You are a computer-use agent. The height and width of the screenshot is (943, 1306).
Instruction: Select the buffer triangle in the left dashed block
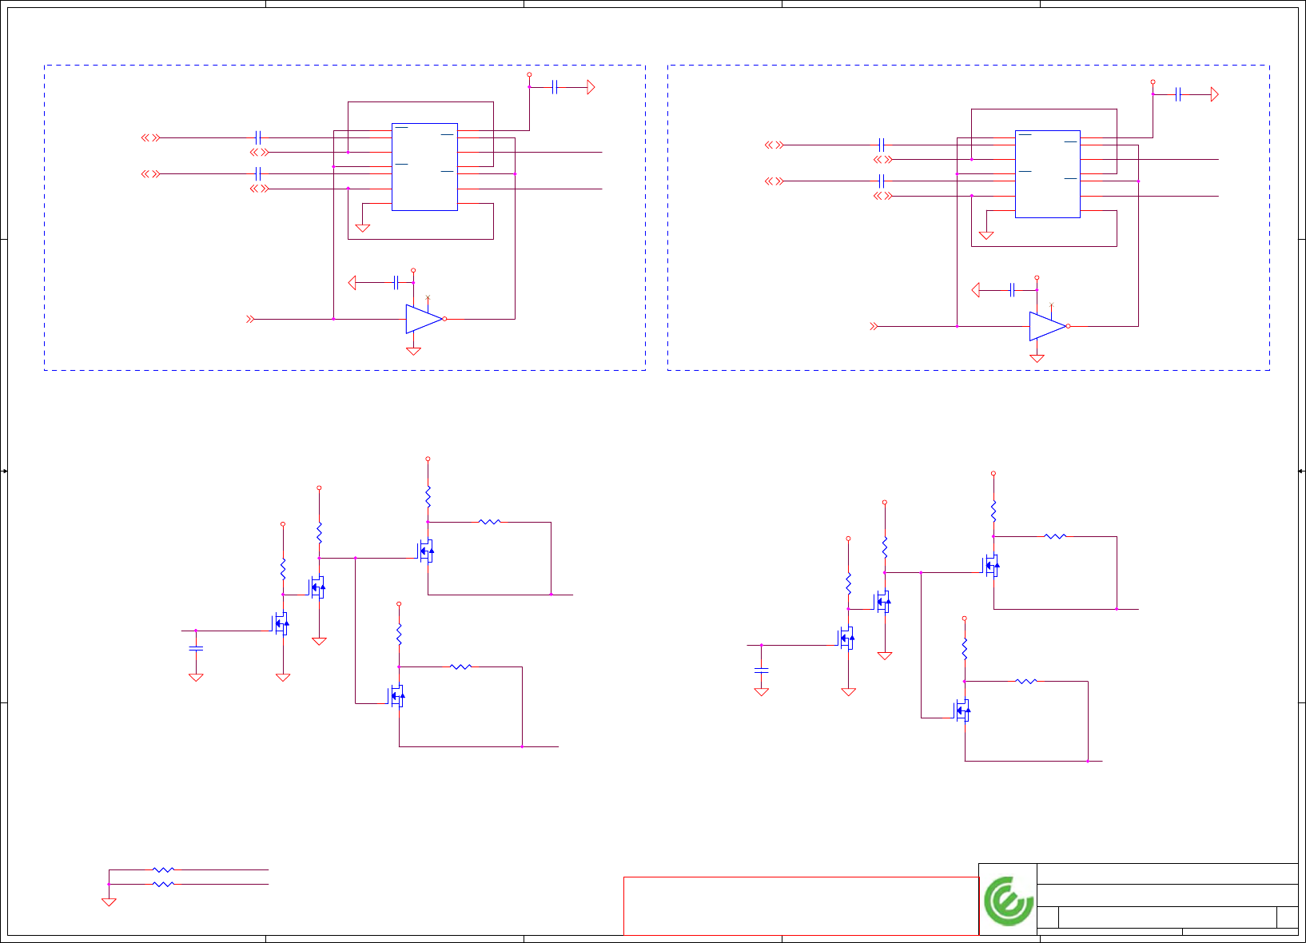pos(424,319)
